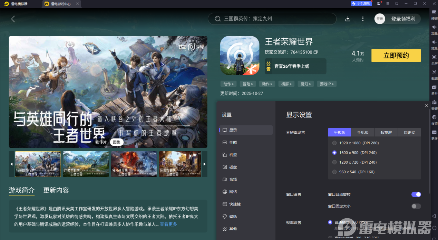The width and height of the screenshot is (438, 240).
Task: Open the 魔幻 > tag
Action: click(x=306, y=84)
